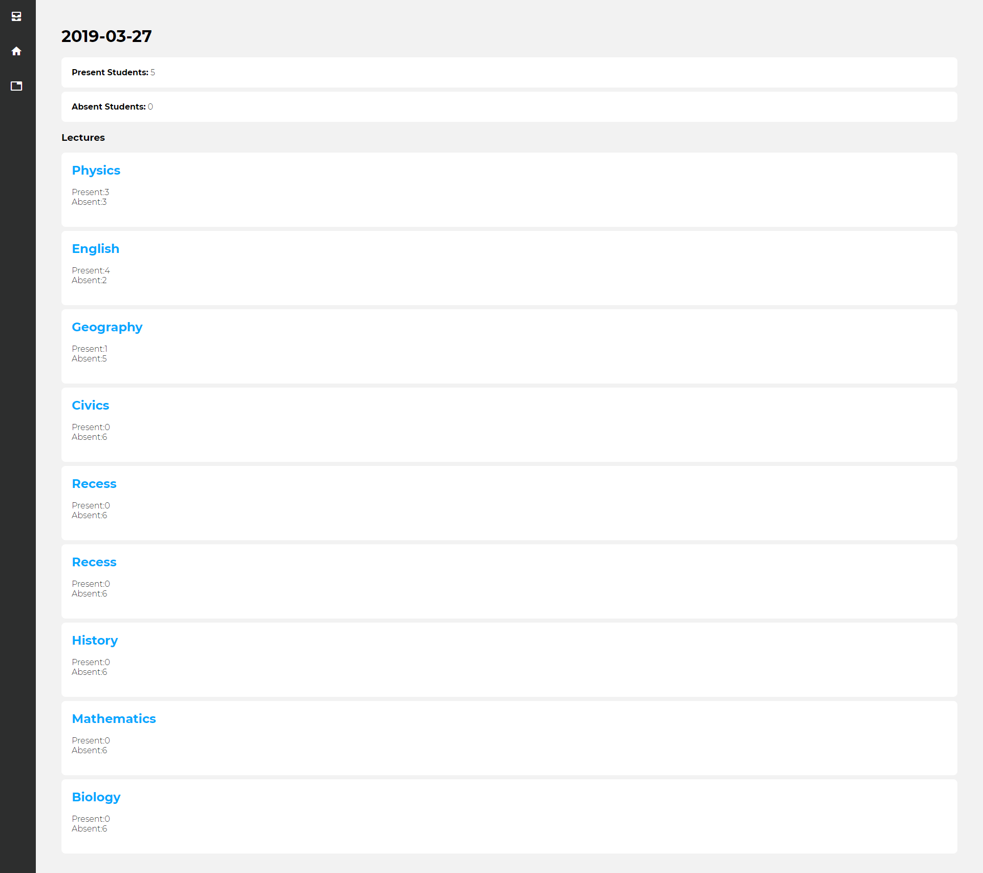Viewport: 983px width, 873px height.
Task: Click the 2019-03-27 date heading
Action: pos(106,36)
